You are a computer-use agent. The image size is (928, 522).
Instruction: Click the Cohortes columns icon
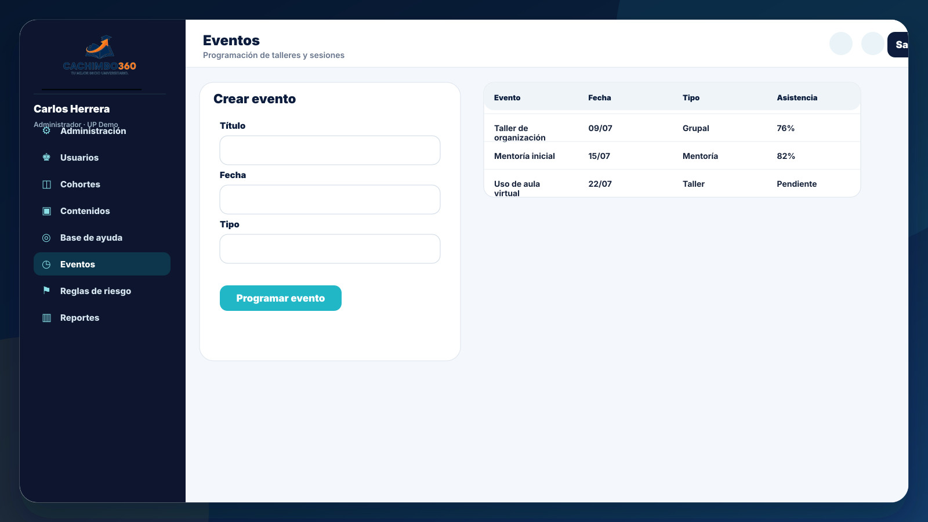46,184
